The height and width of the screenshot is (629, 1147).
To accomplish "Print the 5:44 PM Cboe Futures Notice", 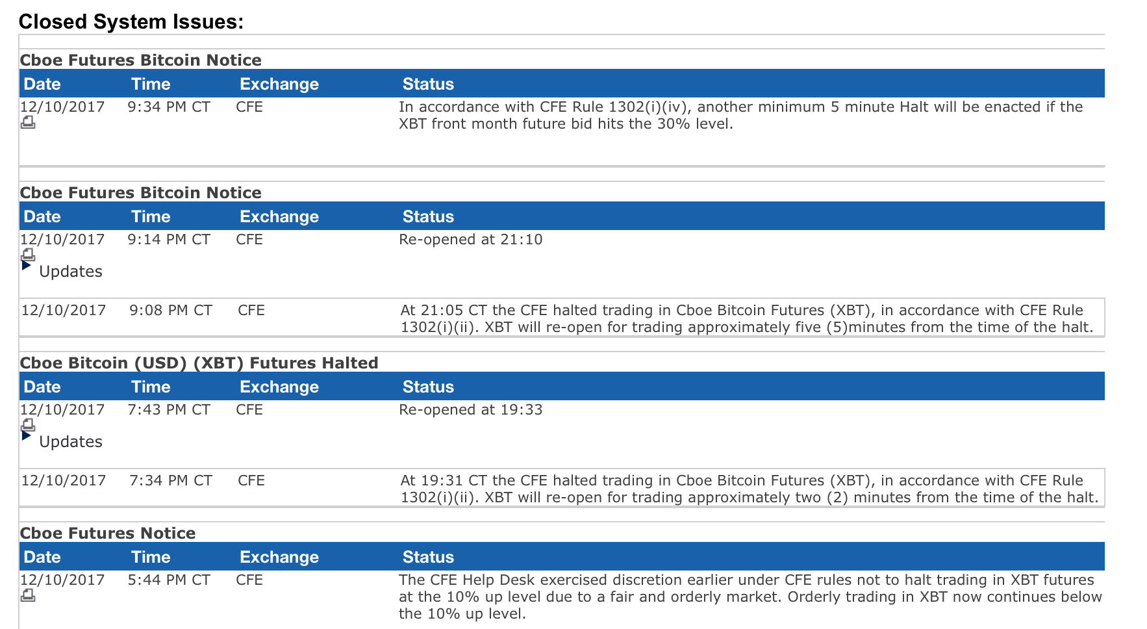I will point(28,595).
